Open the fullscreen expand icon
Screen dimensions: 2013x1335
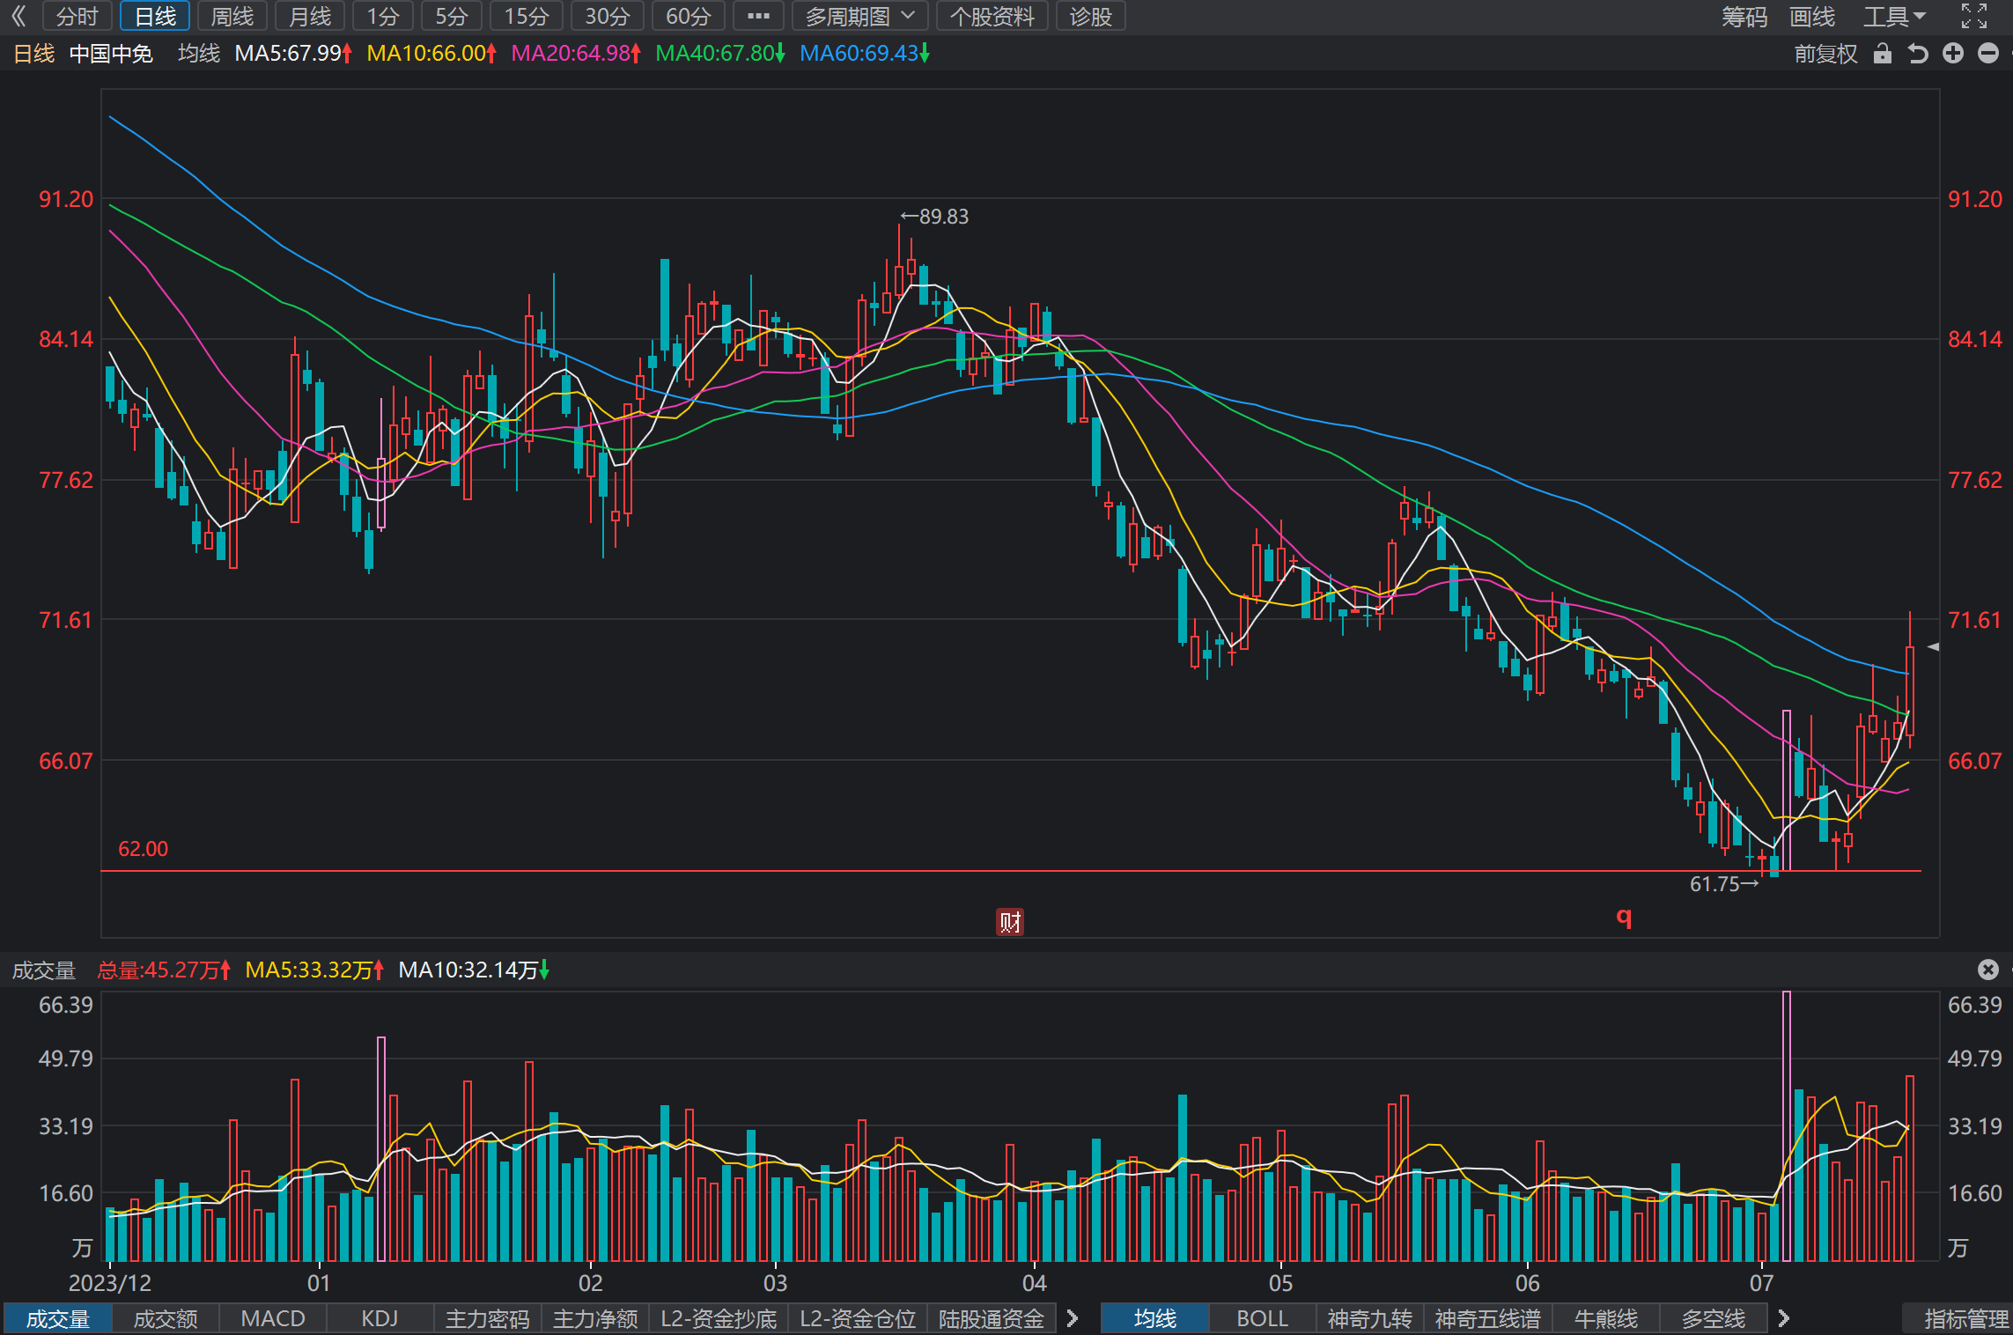click(x=1974, y=16)
